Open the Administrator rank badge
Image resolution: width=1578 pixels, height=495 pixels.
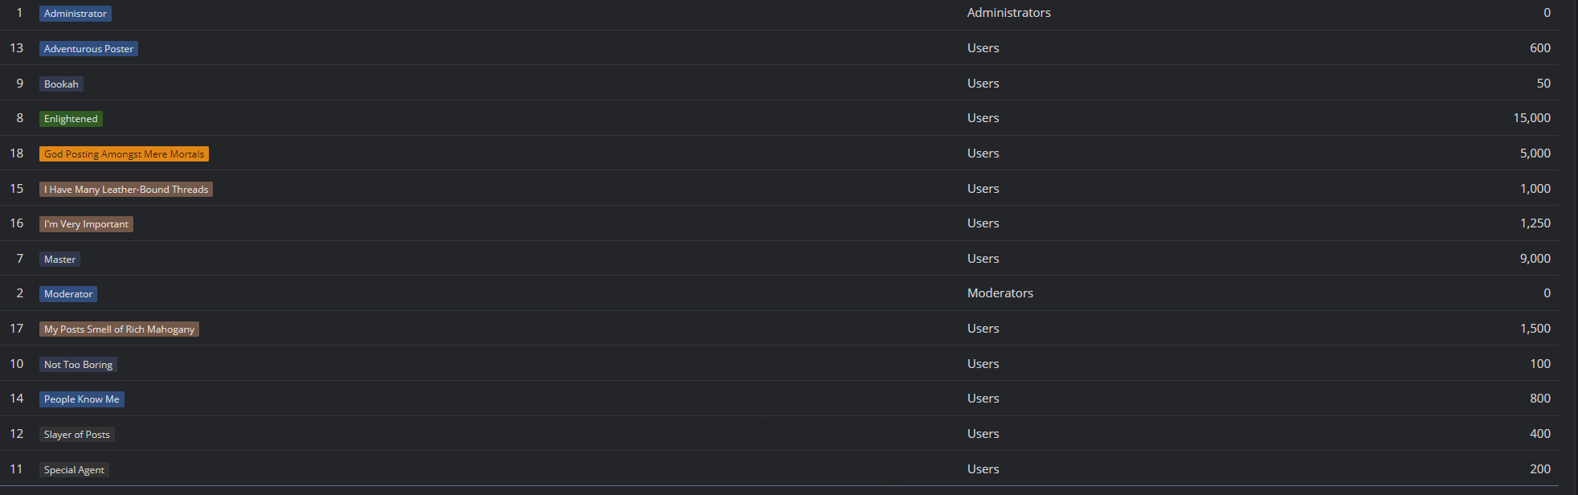tap(76, 14)
